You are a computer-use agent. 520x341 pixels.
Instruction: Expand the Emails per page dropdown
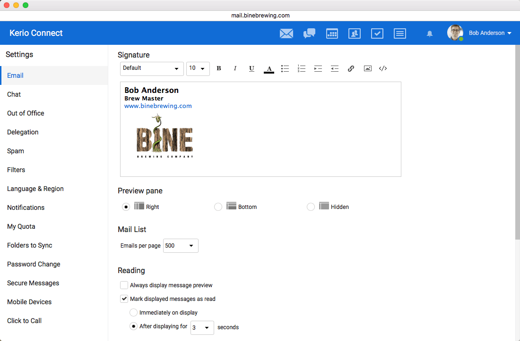[x=181, y=246]
